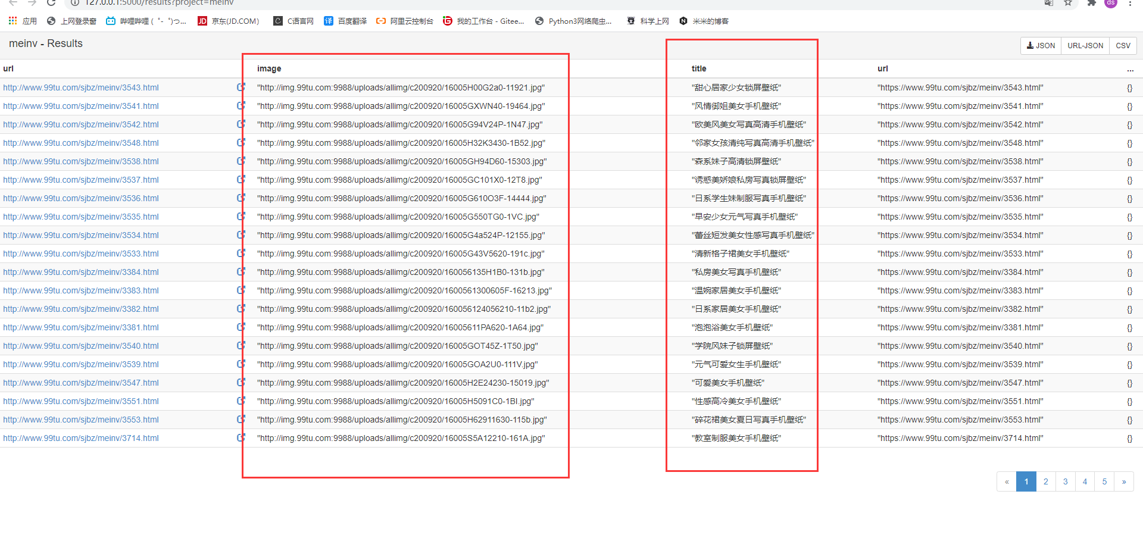
Task: Select title cell "风情御姐美女手机壁纸"
Action: (736, 106)
